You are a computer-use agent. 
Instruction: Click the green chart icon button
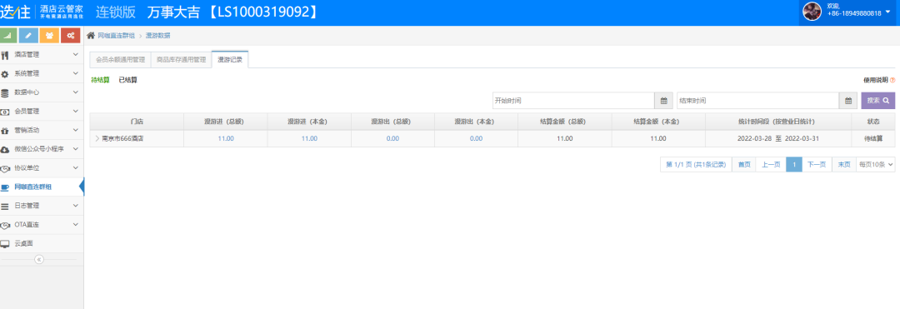tap(8, 36)
